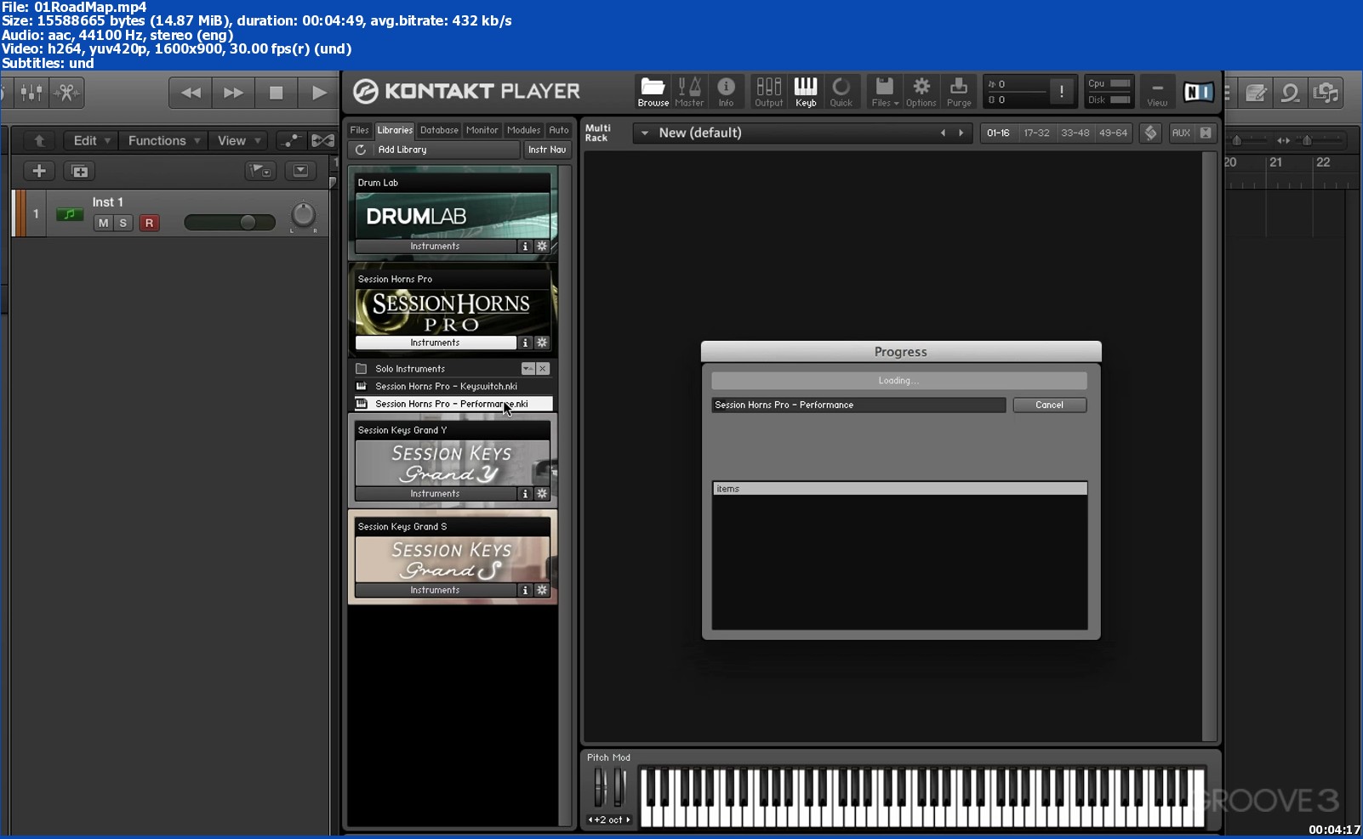Open the Browse folder panel in Kontakt
The height and width of the screenshot is (839, 1363).
click(x=653, y=92)
